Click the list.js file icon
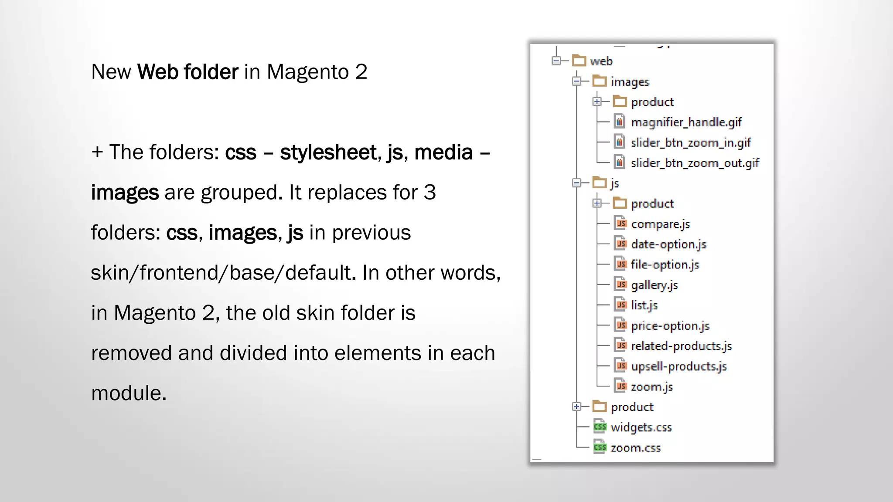Image resolution: width=893 pixels, height=502 pixels. 620,304
